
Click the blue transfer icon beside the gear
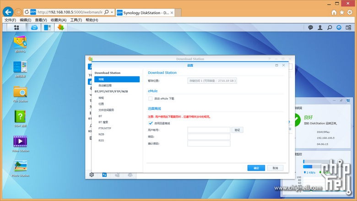point(104,174)
